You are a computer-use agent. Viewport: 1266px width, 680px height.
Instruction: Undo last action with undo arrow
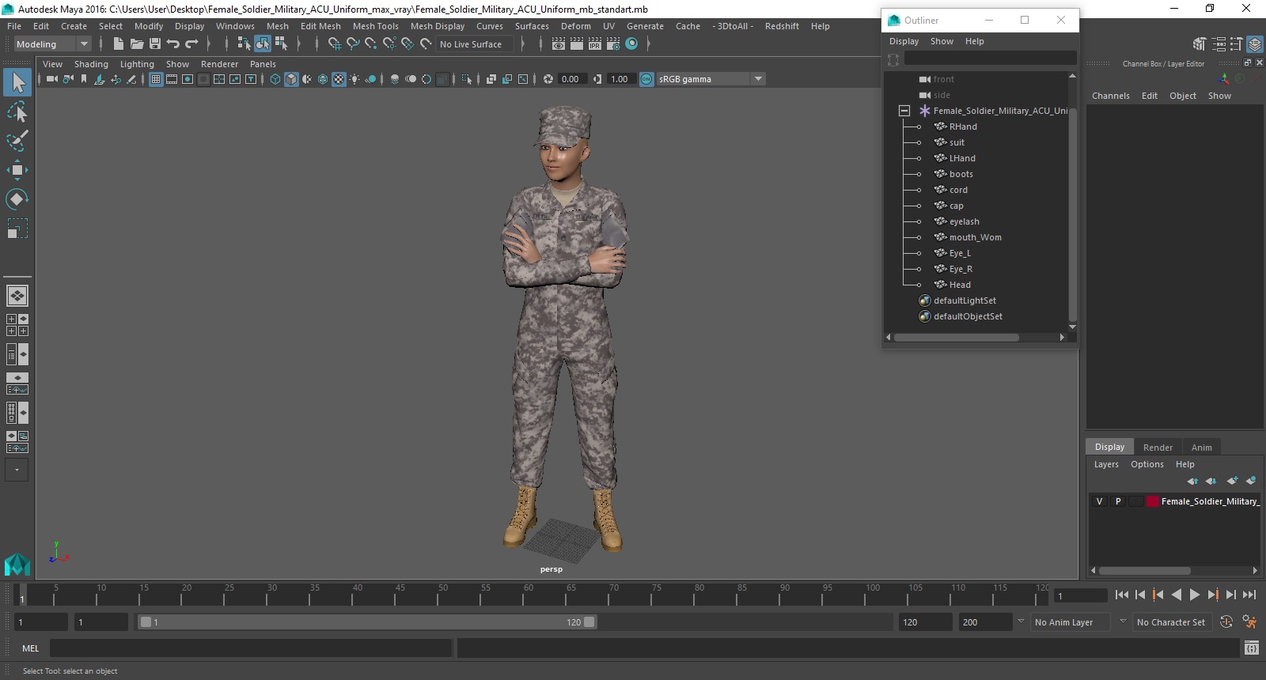(173, 44)
